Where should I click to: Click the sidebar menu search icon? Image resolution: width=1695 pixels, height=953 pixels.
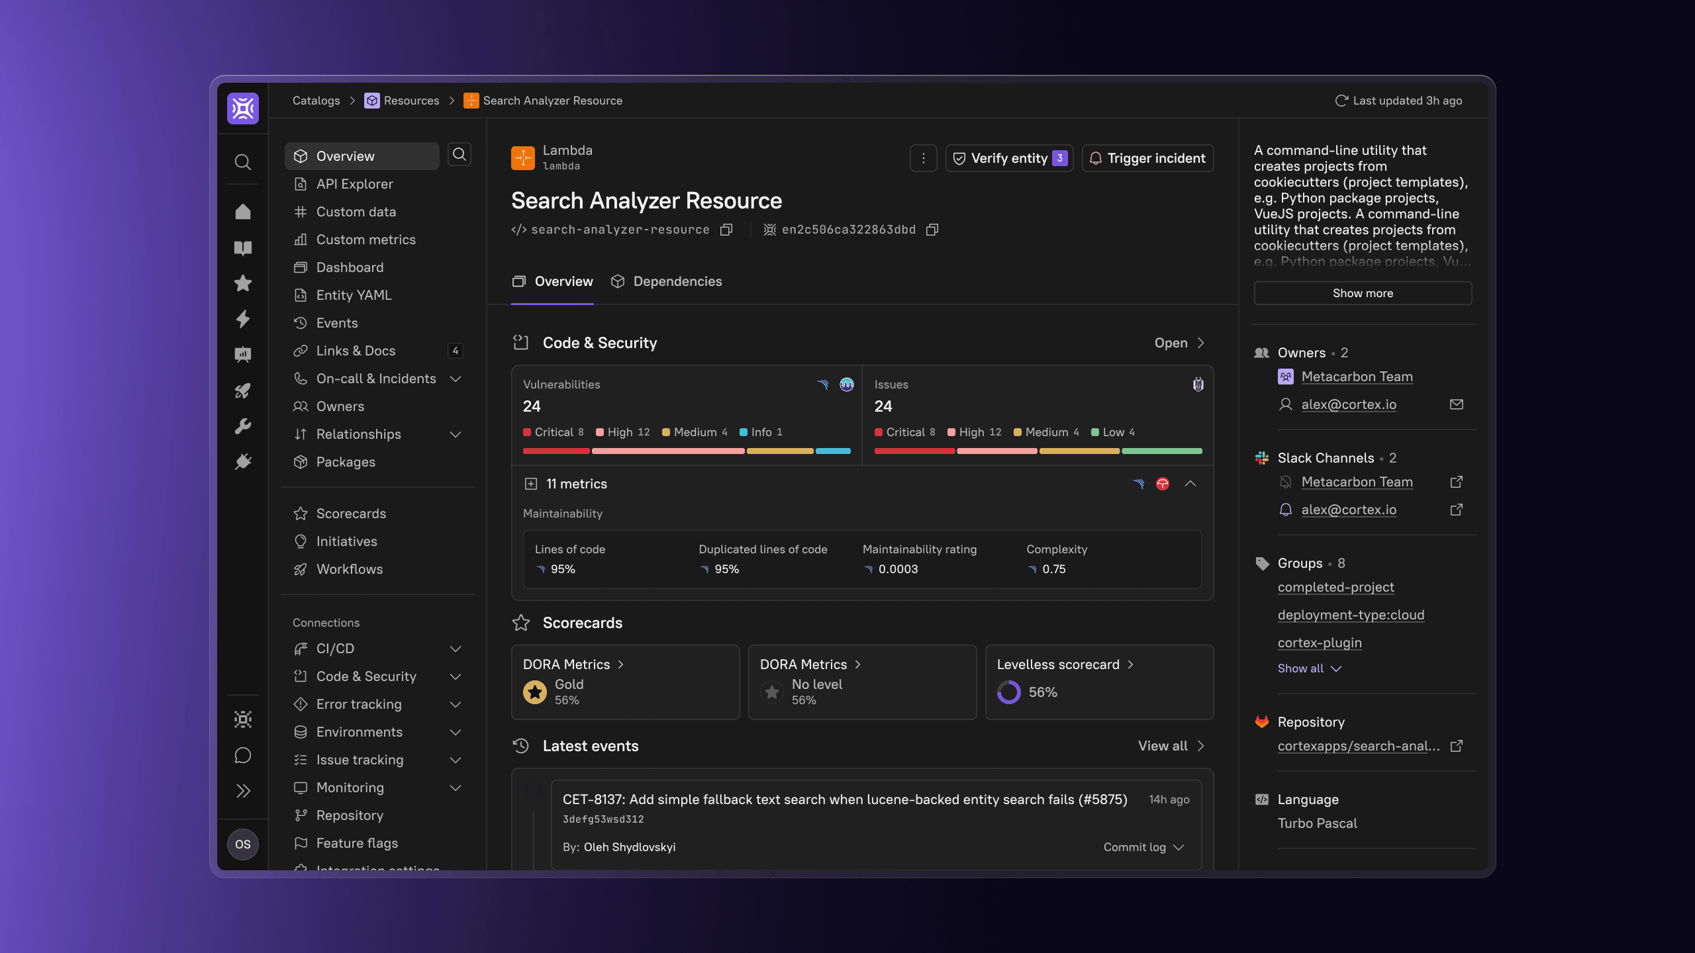[460, 155]
